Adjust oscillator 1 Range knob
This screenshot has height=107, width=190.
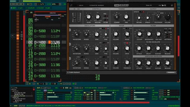coord(86,34)
